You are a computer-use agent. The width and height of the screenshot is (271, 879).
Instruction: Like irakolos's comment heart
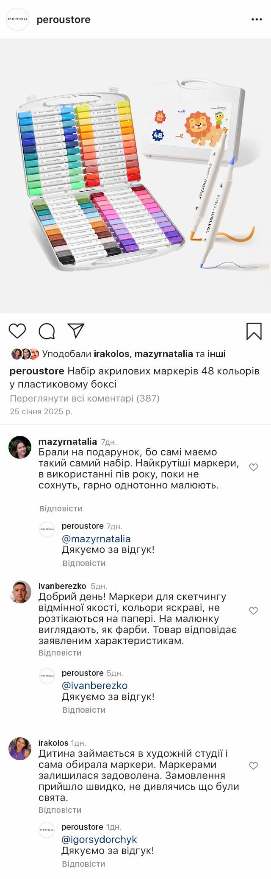click(253, 765)
